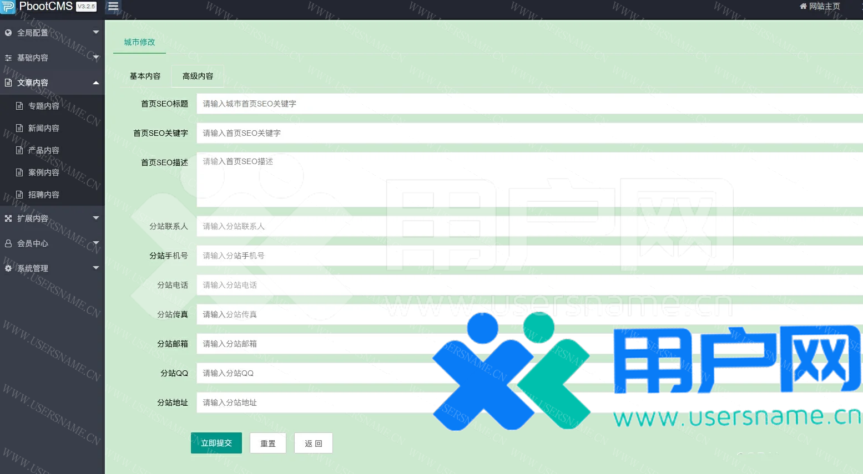Focus the 首页SEO标题 input field
The image size is (863, 474).
click(x=527, y=104)
